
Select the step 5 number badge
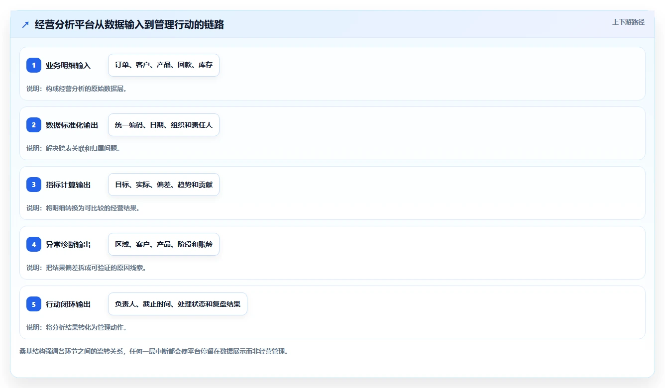click(34, 304)
